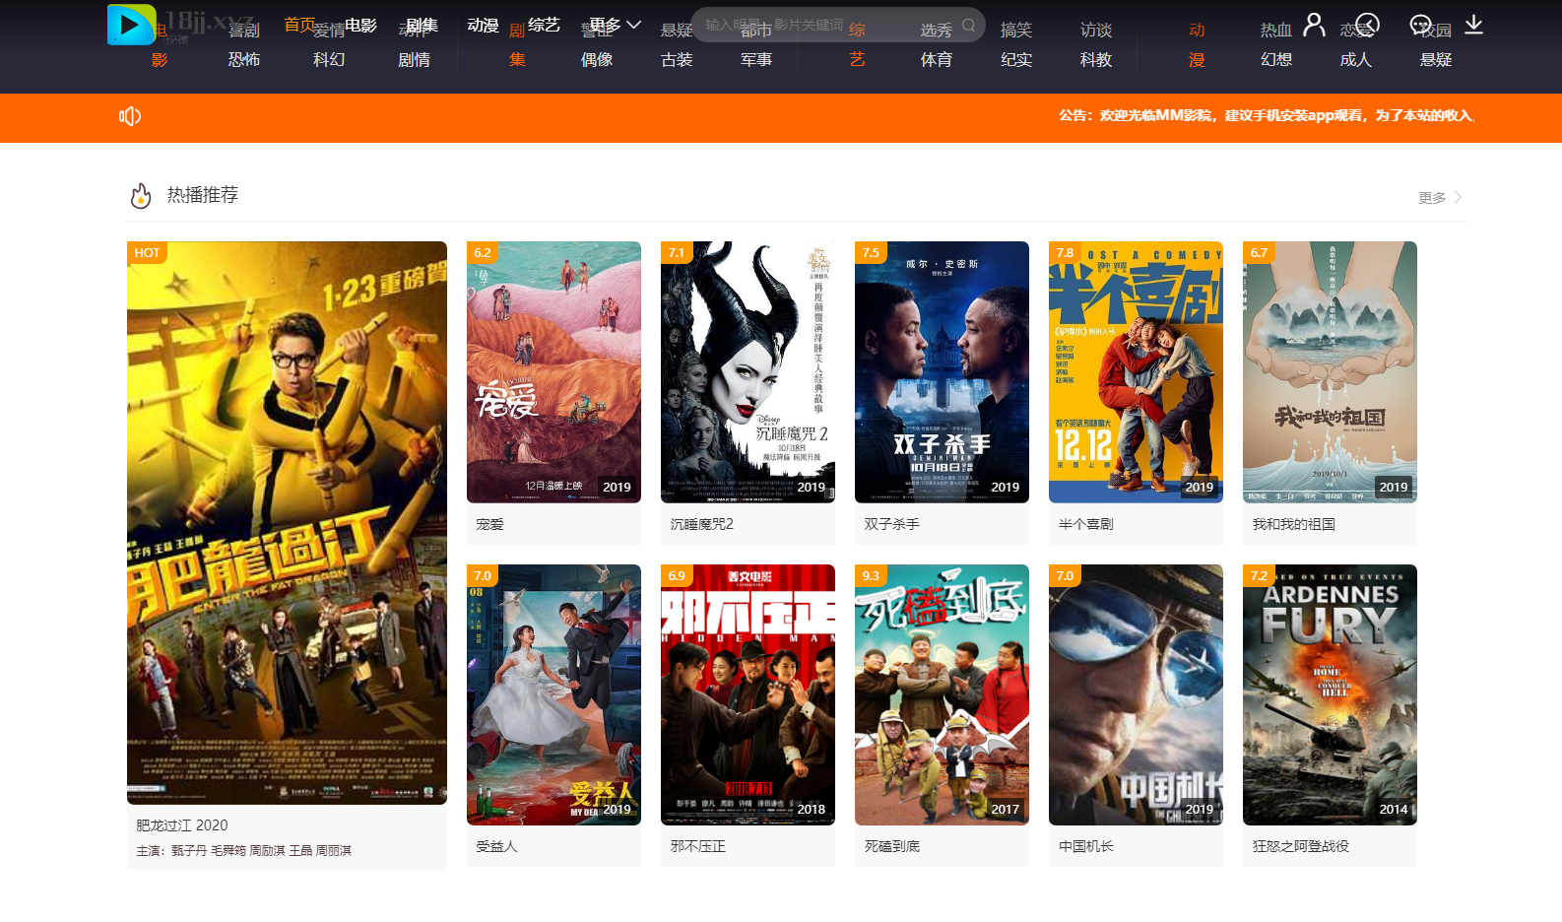Open the 幻想 anime category

tap(1275, 60)
